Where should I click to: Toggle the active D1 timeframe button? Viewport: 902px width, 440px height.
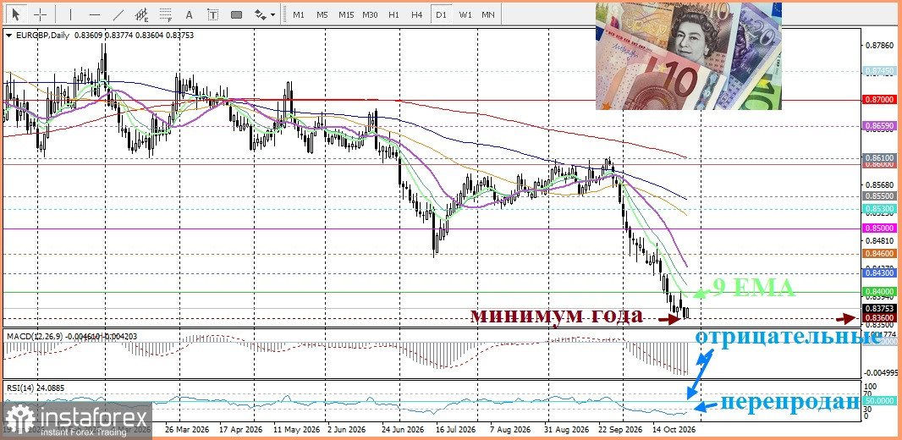[x=441, y=14]
